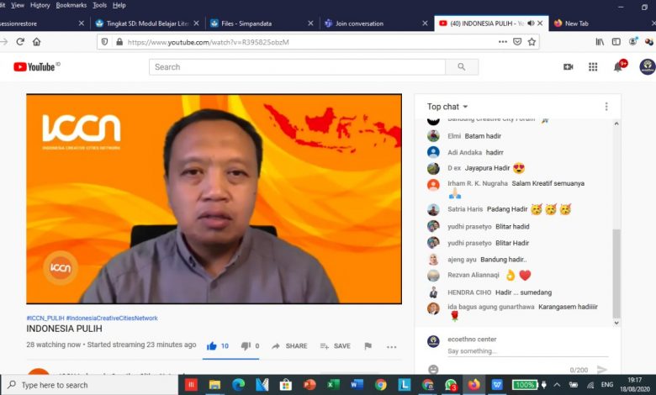This screenshot has width=656, height=395.
Task: Click the Firefox address bar URL
Action: pos(209,42)
